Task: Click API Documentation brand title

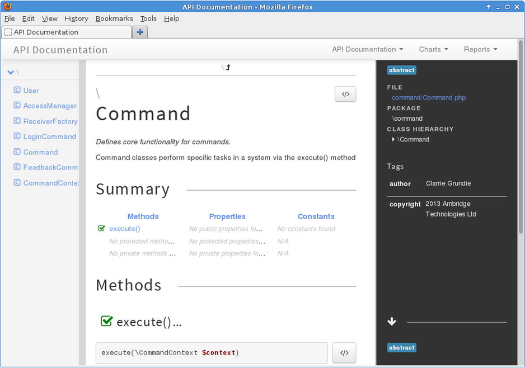Action: 60,50
